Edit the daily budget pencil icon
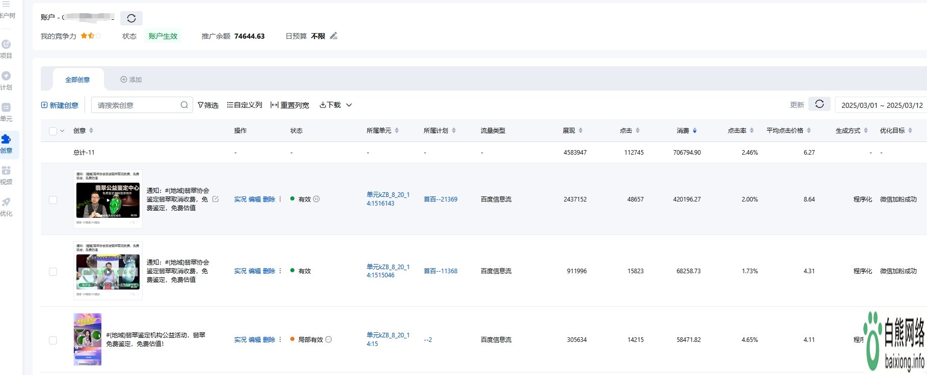Image resolution: width=927 pixels, height=375 pixels. click(x=334, y=36)
